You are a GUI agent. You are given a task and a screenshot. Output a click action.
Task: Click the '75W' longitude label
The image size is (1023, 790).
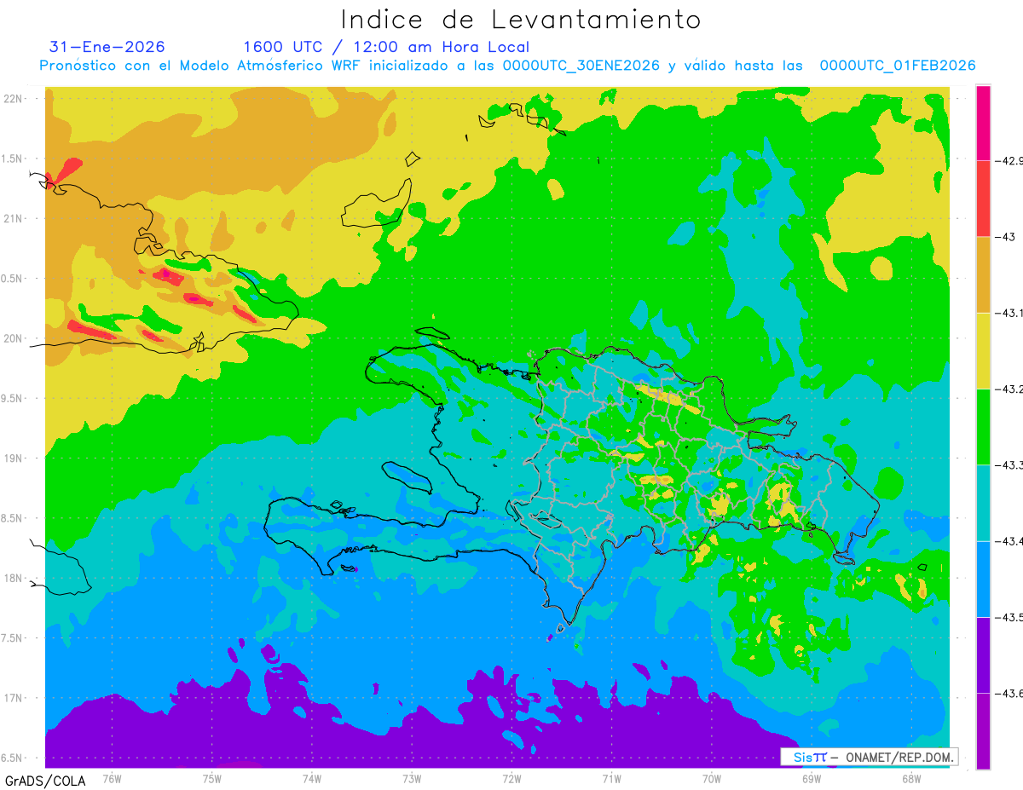coord(211,778)
